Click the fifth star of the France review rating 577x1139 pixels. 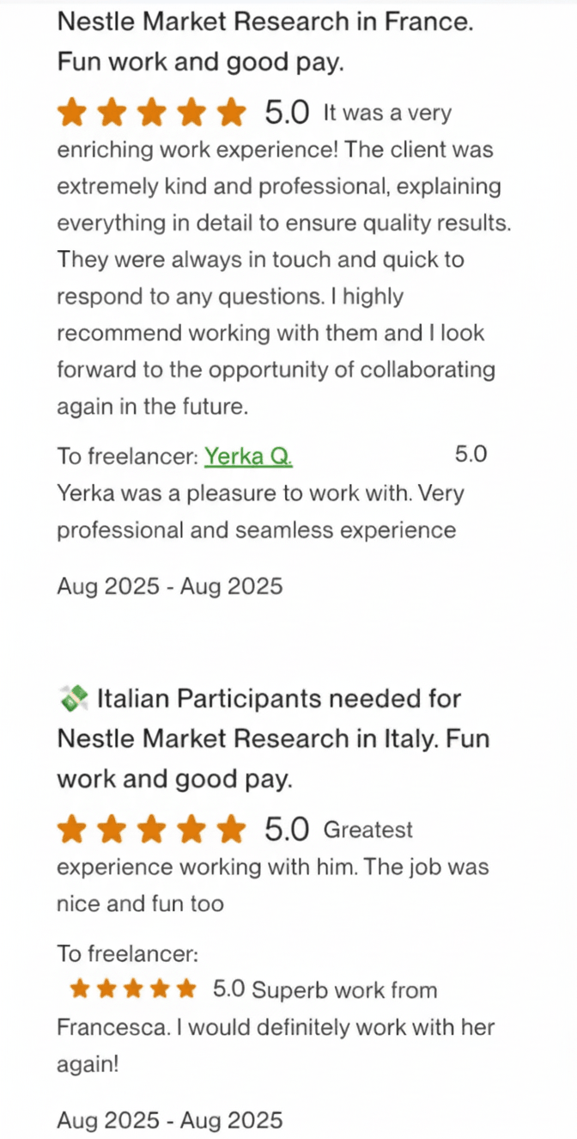tap(231, 113)
